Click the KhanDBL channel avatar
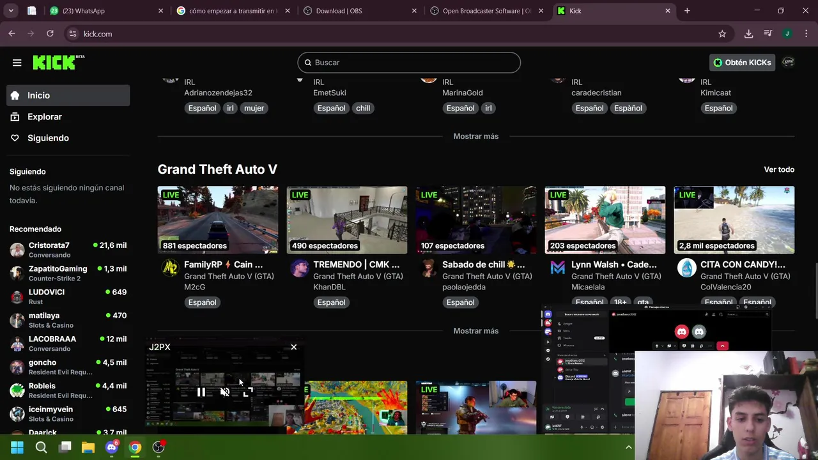This screenshot has height=460, width=818. coord(299,268)
